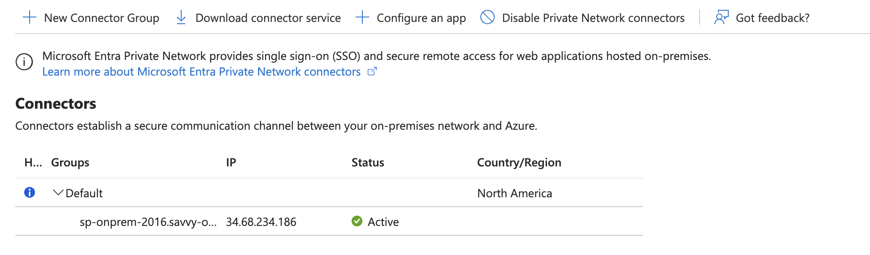Click the disable circle-slash icon
Viewport: 870px width, 255px height.
click(x=487, y=17)
